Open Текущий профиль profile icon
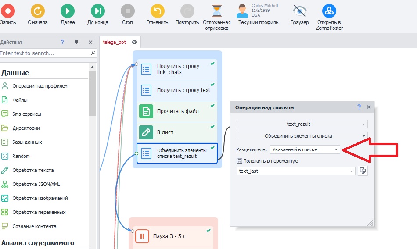This screenshot has height=249, width=417. (242, 11)
